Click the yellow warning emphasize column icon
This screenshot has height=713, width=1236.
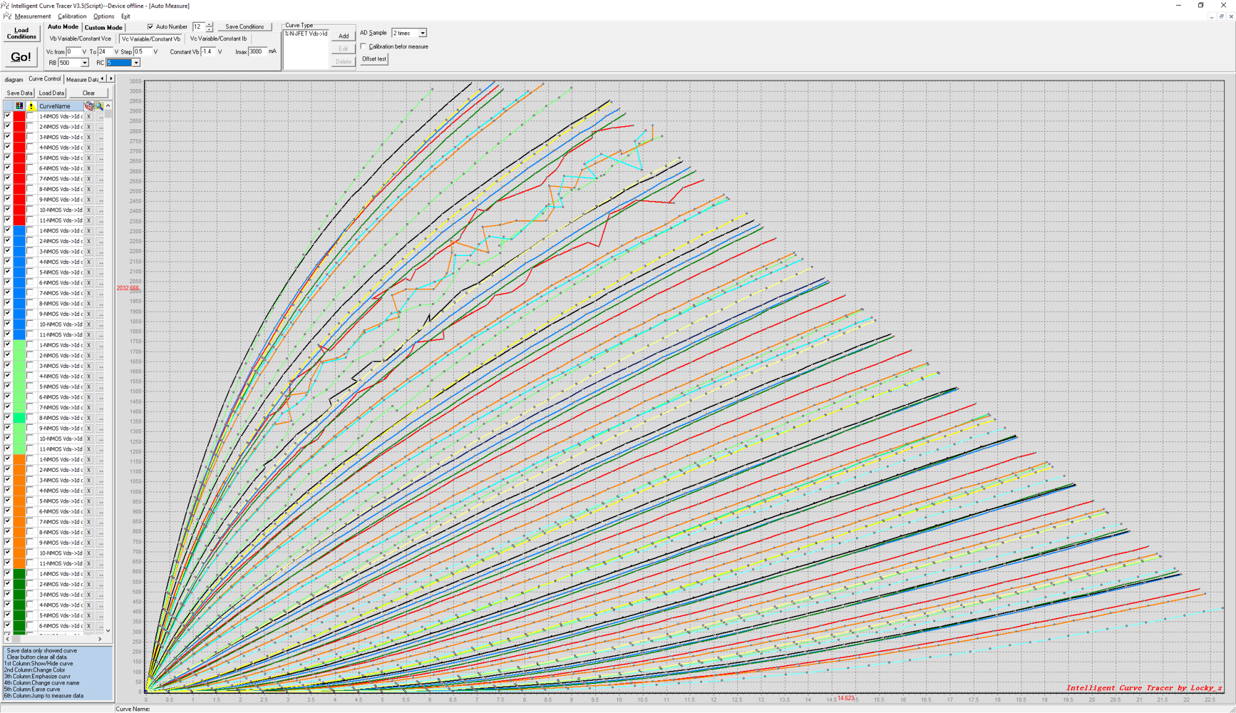[x=31, y=106]
